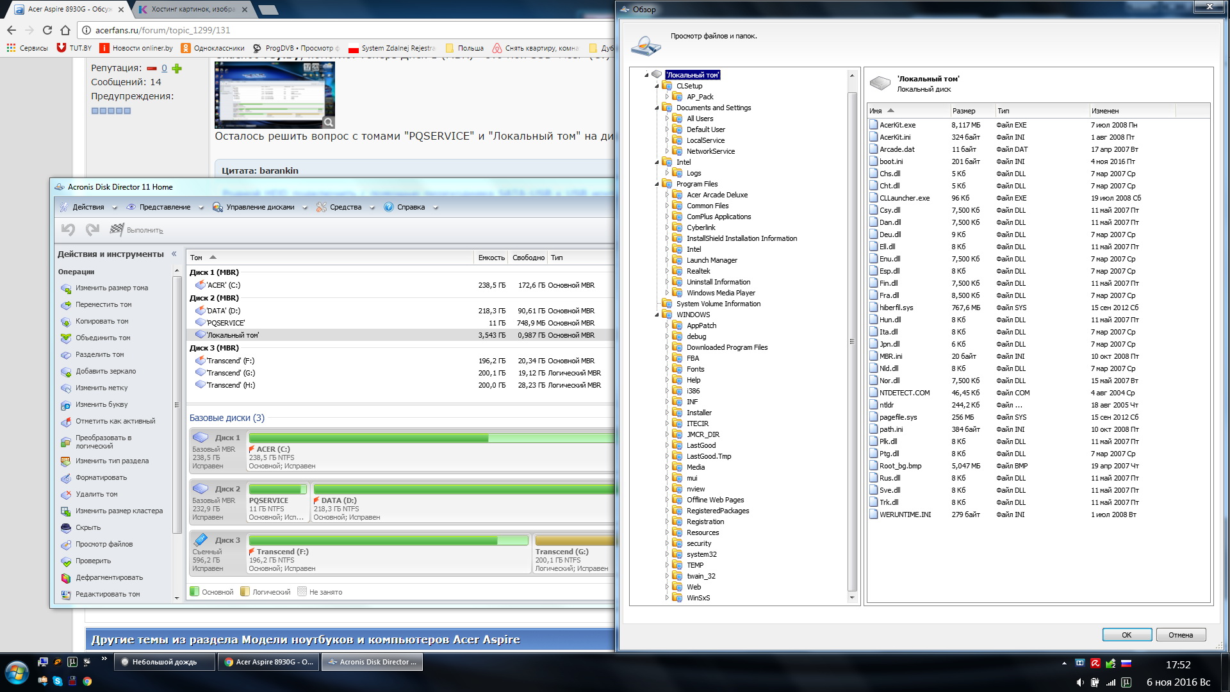Expand the Acer Arcade Deluxe folder
Viewport: 1230px width, 692px height.
coord(667,195)
